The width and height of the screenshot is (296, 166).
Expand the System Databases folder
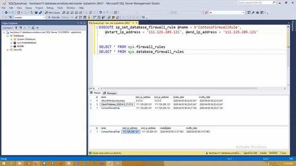pos(11,39)
